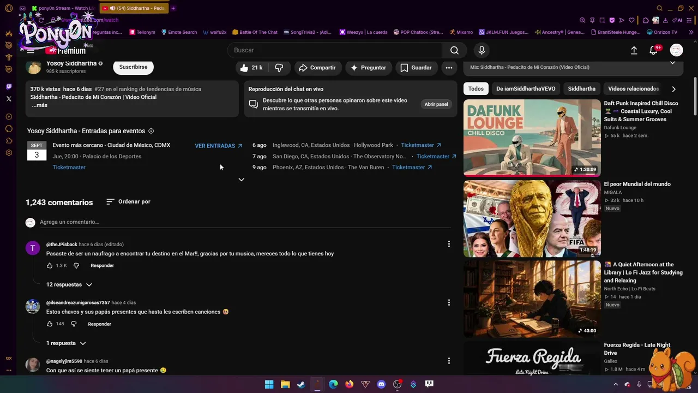The width and height of the screenshot is (698, 393).
Task: Expand the 12 respuestas replies
Action: pyautogui.click(x=69, y=284)
